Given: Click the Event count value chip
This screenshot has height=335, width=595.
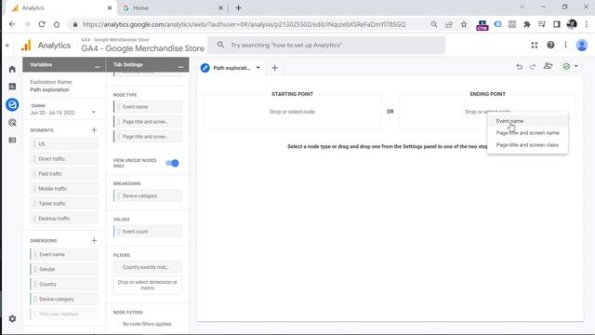Looking at the screenshot, I should click(148, 232).
